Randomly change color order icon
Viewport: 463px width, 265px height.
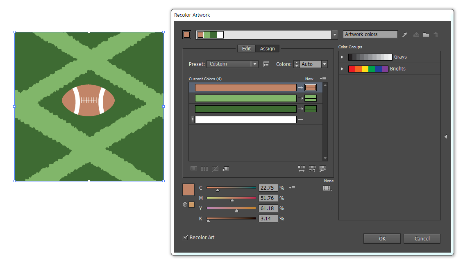pyautogui.click(x=302, y=168)
